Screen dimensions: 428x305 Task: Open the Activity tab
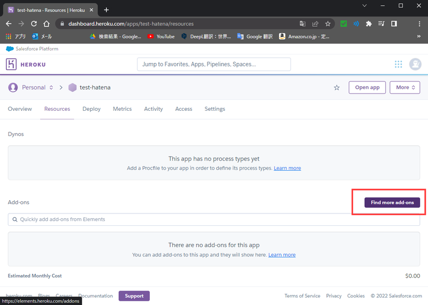coord(154,109)
